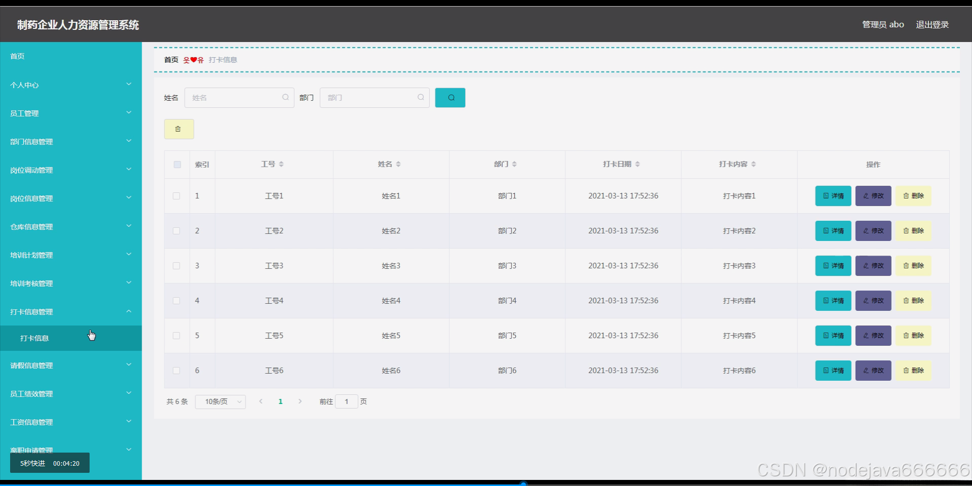Expand 员工管理 sidebar menu

tap(71, 113)
